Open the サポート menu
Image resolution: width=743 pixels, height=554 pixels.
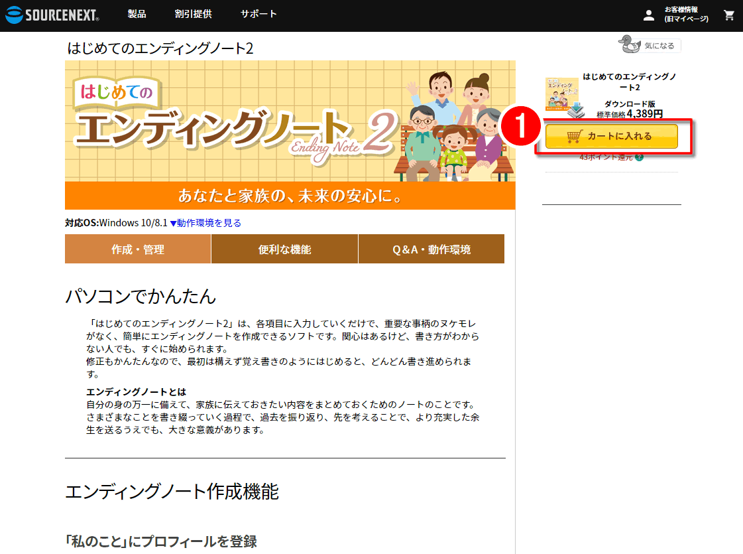pyautogui.click(x=258, y=14)
